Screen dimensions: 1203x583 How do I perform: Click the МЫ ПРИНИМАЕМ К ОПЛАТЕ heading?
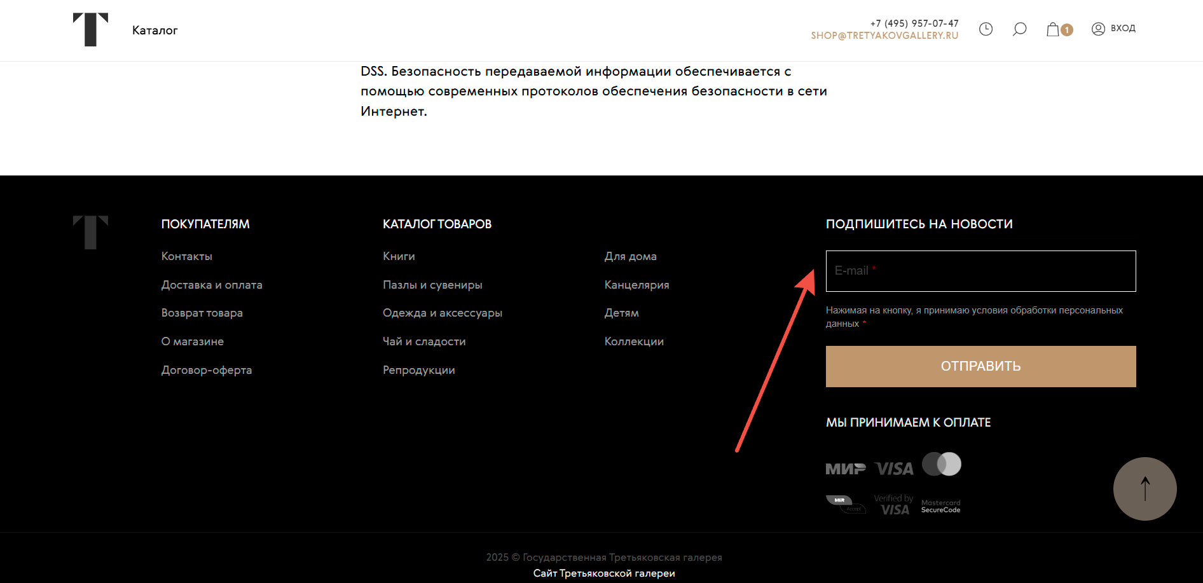pyautogui.click(x=908, y=422)
